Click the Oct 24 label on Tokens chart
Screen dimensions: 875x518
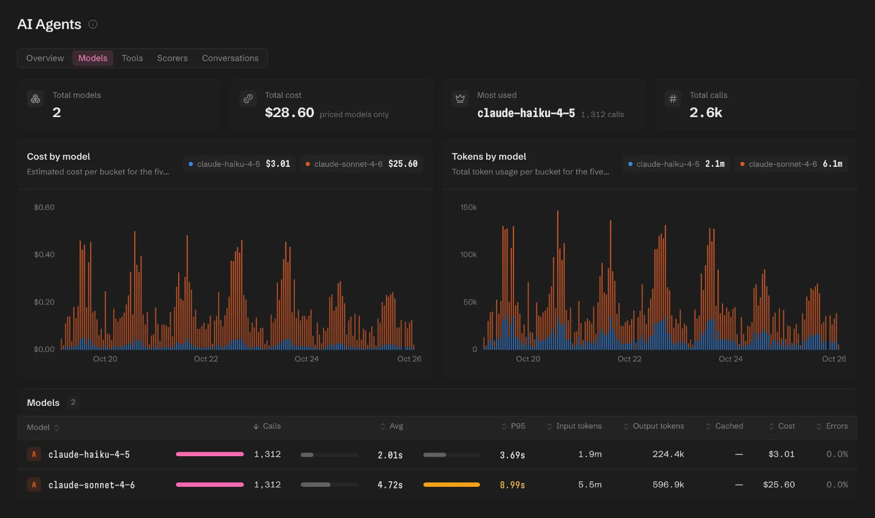tap(731, 359)
